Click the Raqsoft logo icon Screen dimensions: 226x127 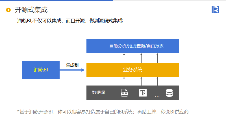(215, 9)
